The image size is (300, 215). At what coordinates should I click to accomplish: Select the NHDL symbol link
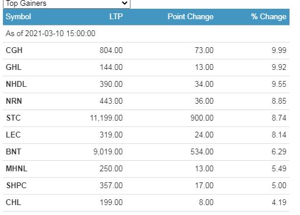point(16,84)
